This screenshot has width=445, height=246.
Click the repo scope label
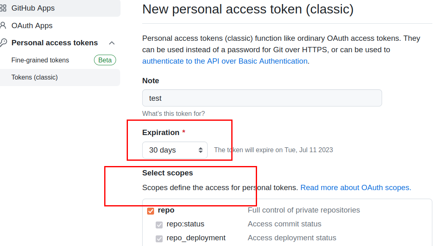click(x=166, y=210)
